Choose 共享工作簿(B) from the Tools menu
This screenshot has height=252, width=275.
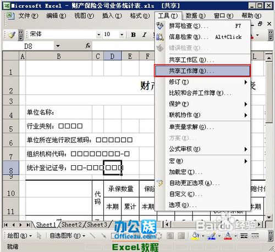(202, 71)
